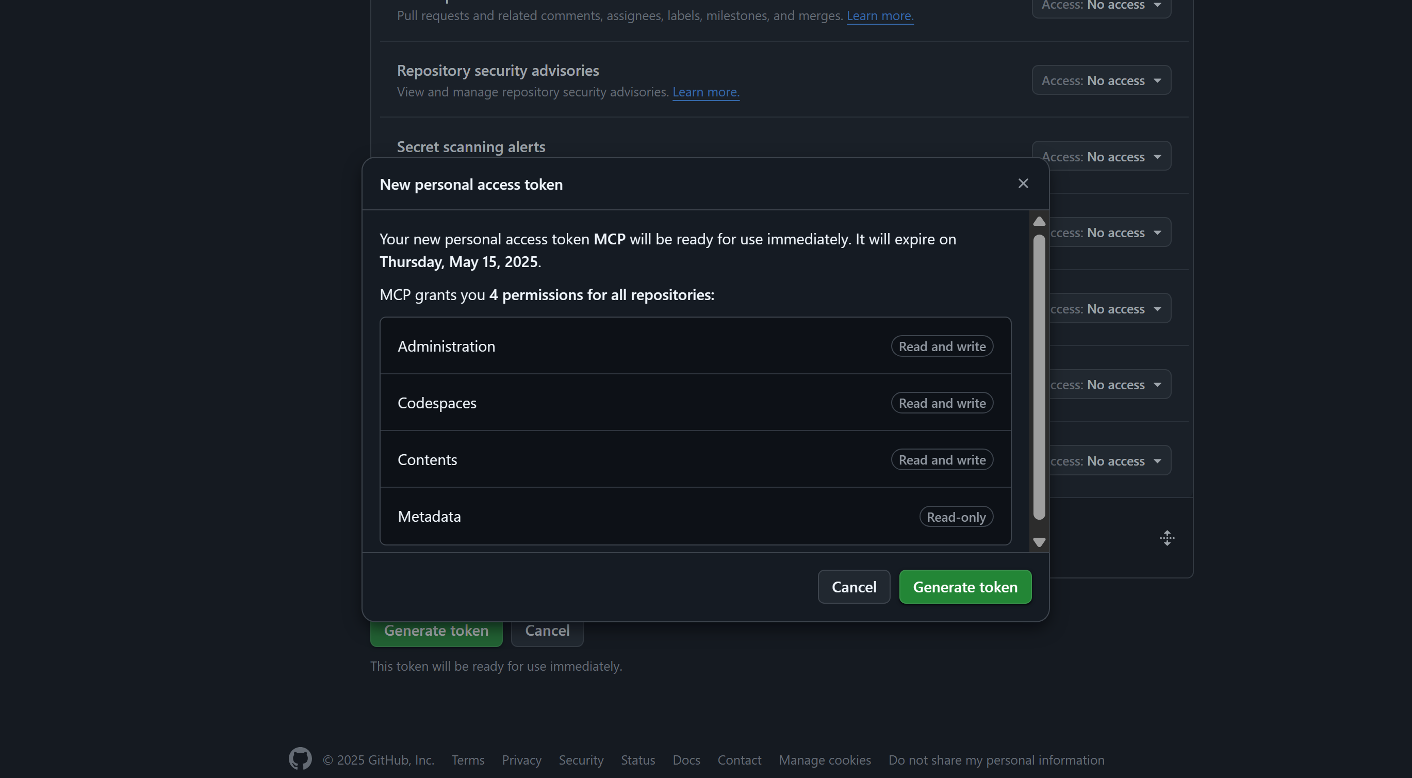Click the Metadata Read-only badge

click(956, 517)
